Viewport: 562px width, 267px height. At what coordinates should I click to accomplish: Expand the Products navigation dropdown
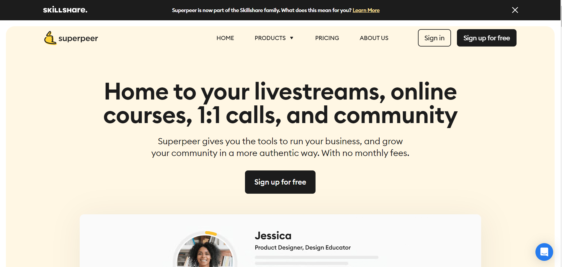[x=270, y=38]
